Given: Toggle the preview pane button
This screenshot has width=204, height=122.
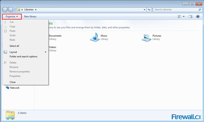Looking at the screenshot, I should (x=190, y=17).
